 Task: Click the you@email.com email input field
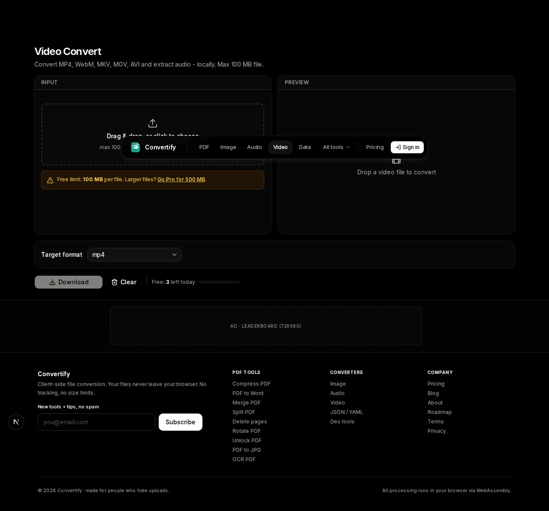point(97,422)
